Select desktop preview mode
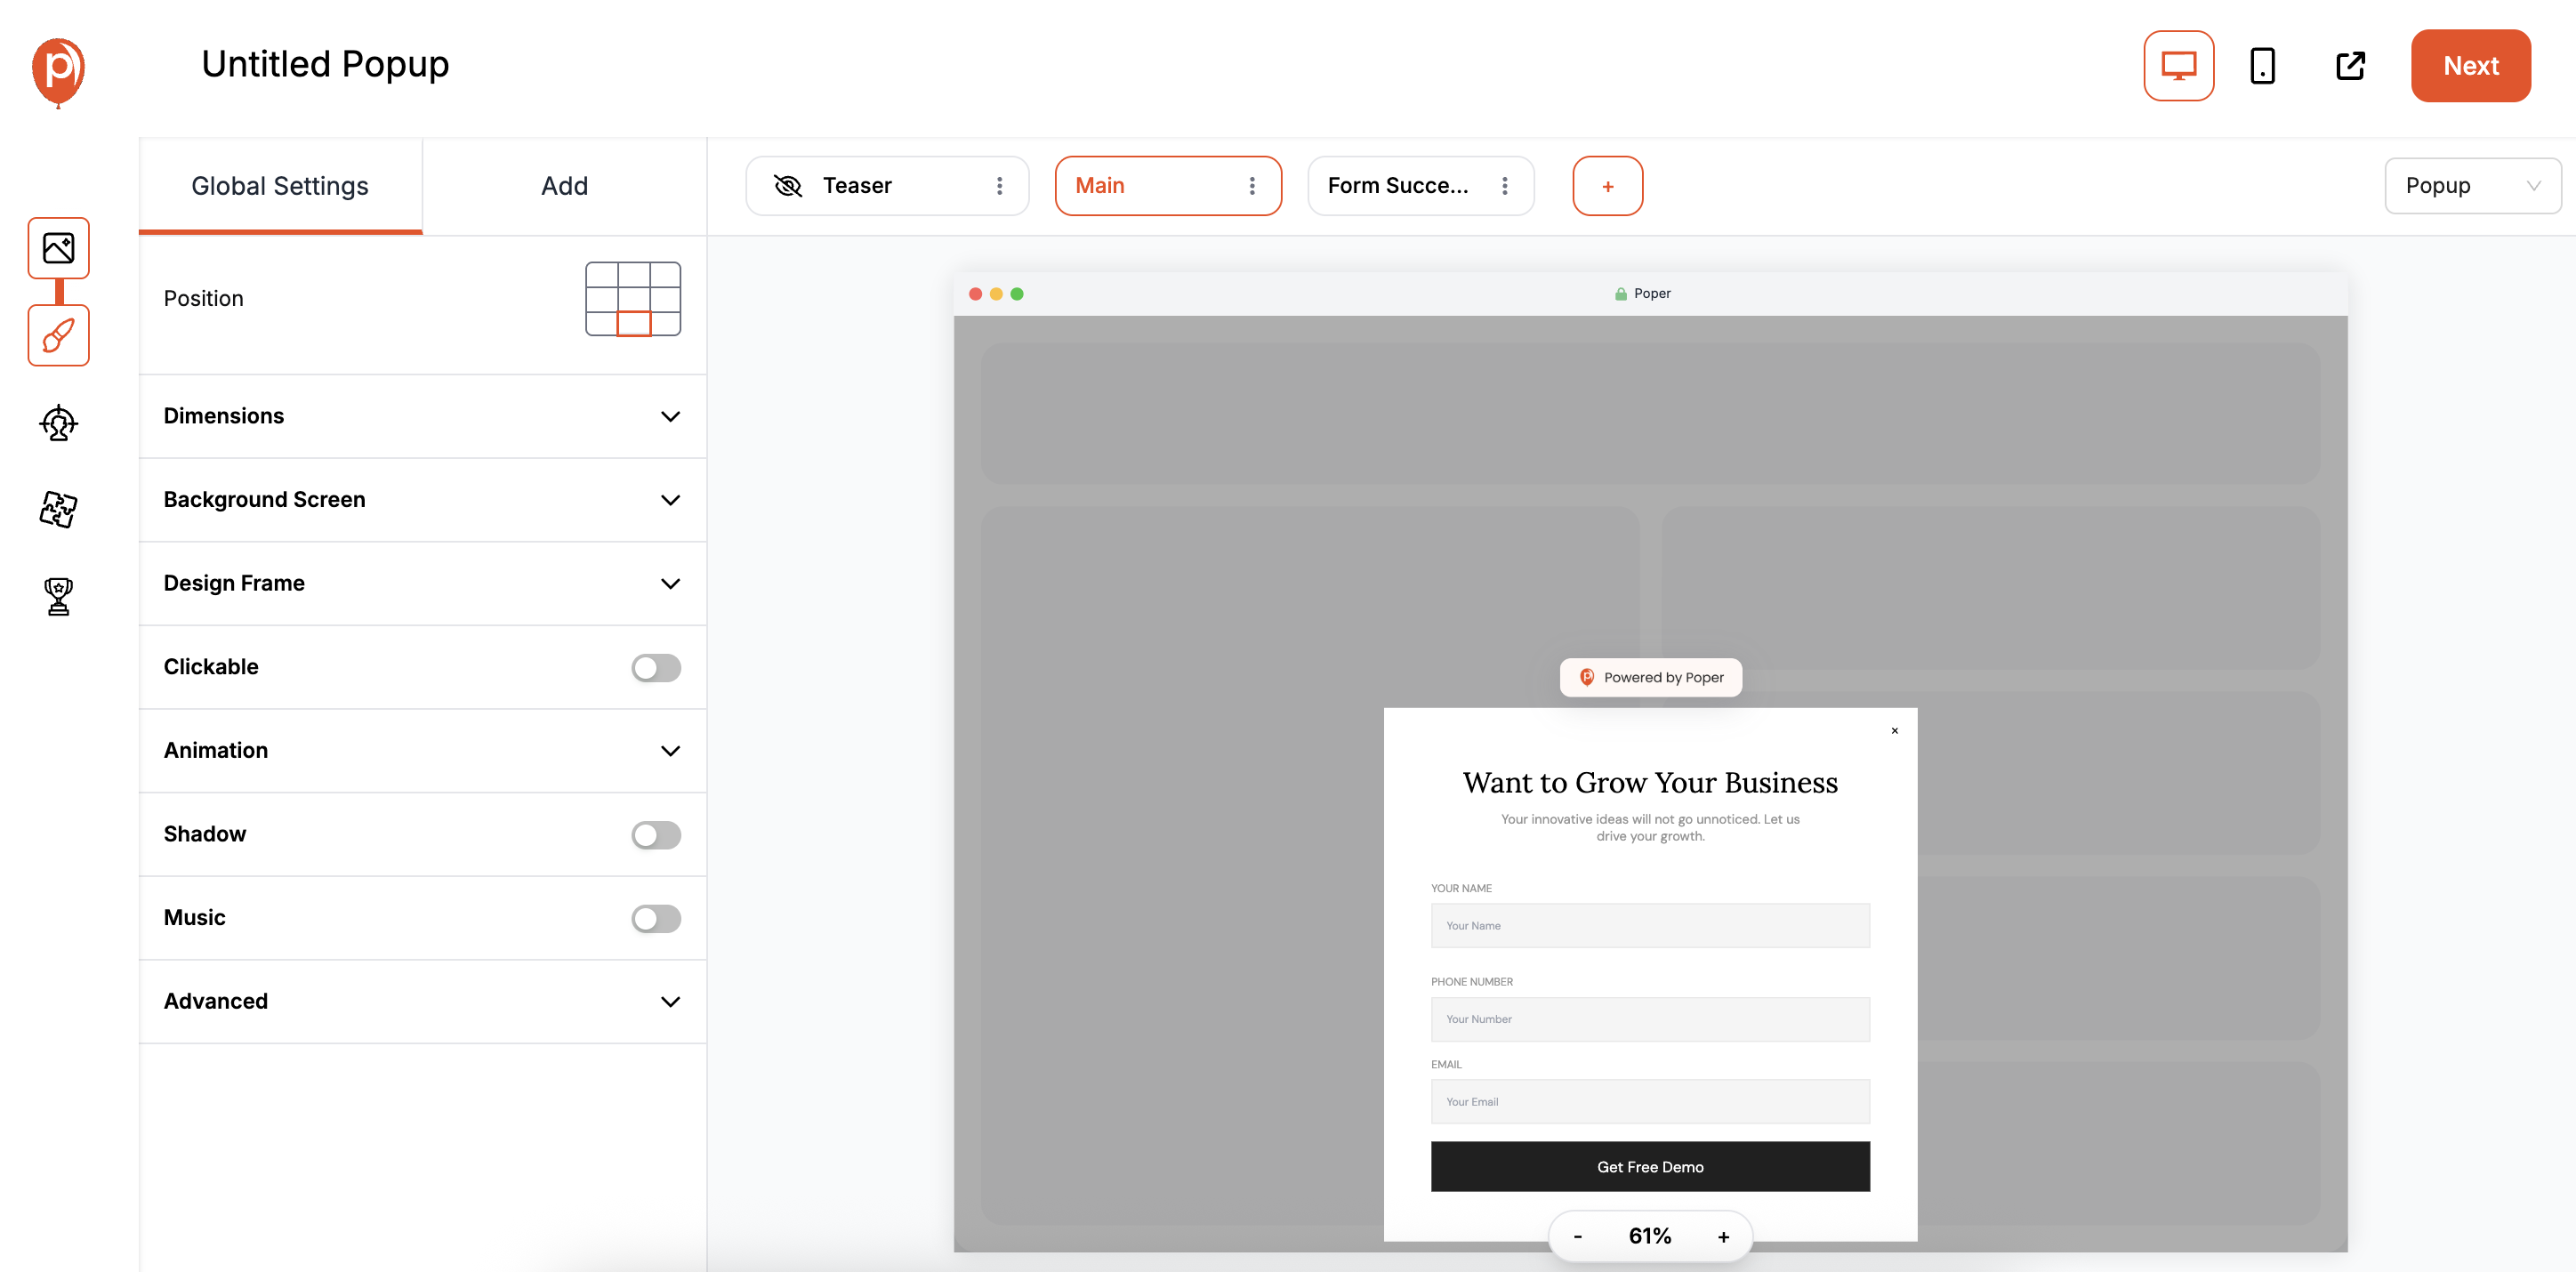Viewport: 2576px width, 1272px height. click(2178, 66)
